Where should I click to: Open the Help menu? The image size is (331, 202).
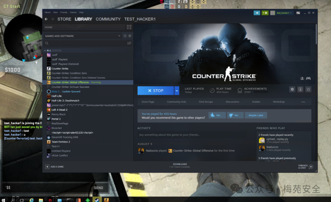click(x=81, y=13)
